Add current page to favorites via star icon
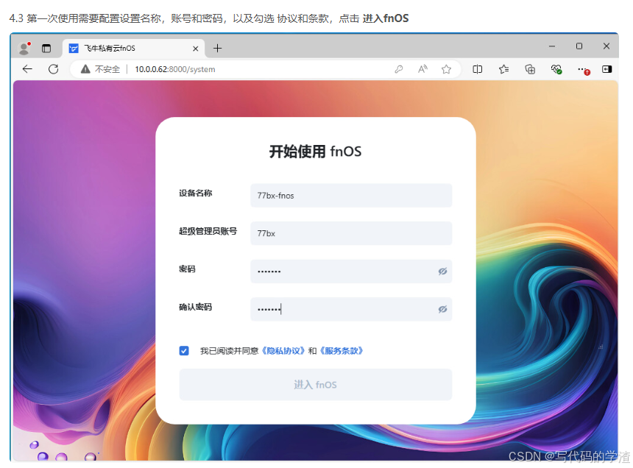The width and height of the screenshot is (633, 468). [x=447, y=68]
